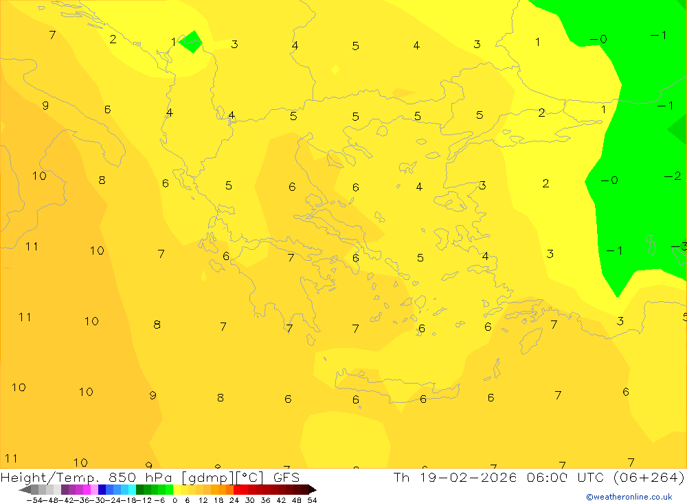Click the -42 legend scale label
Screen dimensions: 687x503
66,500
